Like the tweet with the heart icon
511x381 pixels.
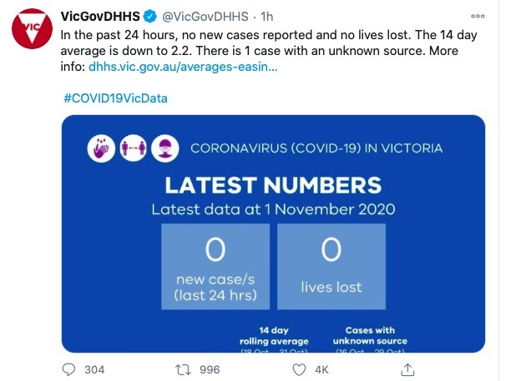tap(299, 370)
